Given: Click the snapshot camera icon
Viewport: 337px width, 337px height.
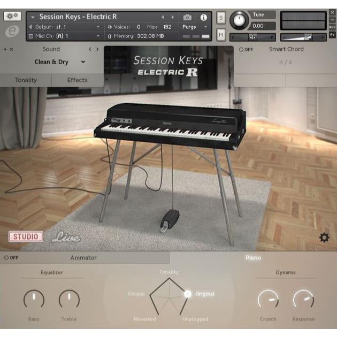Looking at the screenshot, I should click(x=187, y=17).
